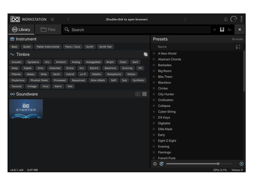Open the info icon in the preview bar

pyautogui.click(x=155, y=164)
